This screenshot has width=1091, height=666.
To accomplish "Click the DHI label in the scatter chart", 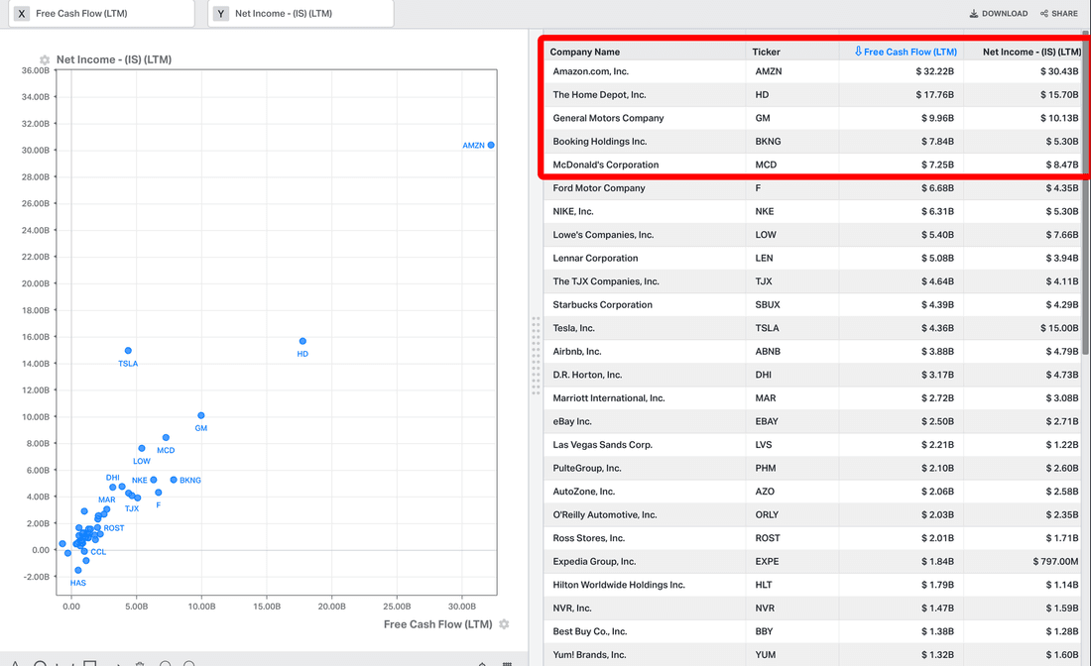I will (113, 478).
